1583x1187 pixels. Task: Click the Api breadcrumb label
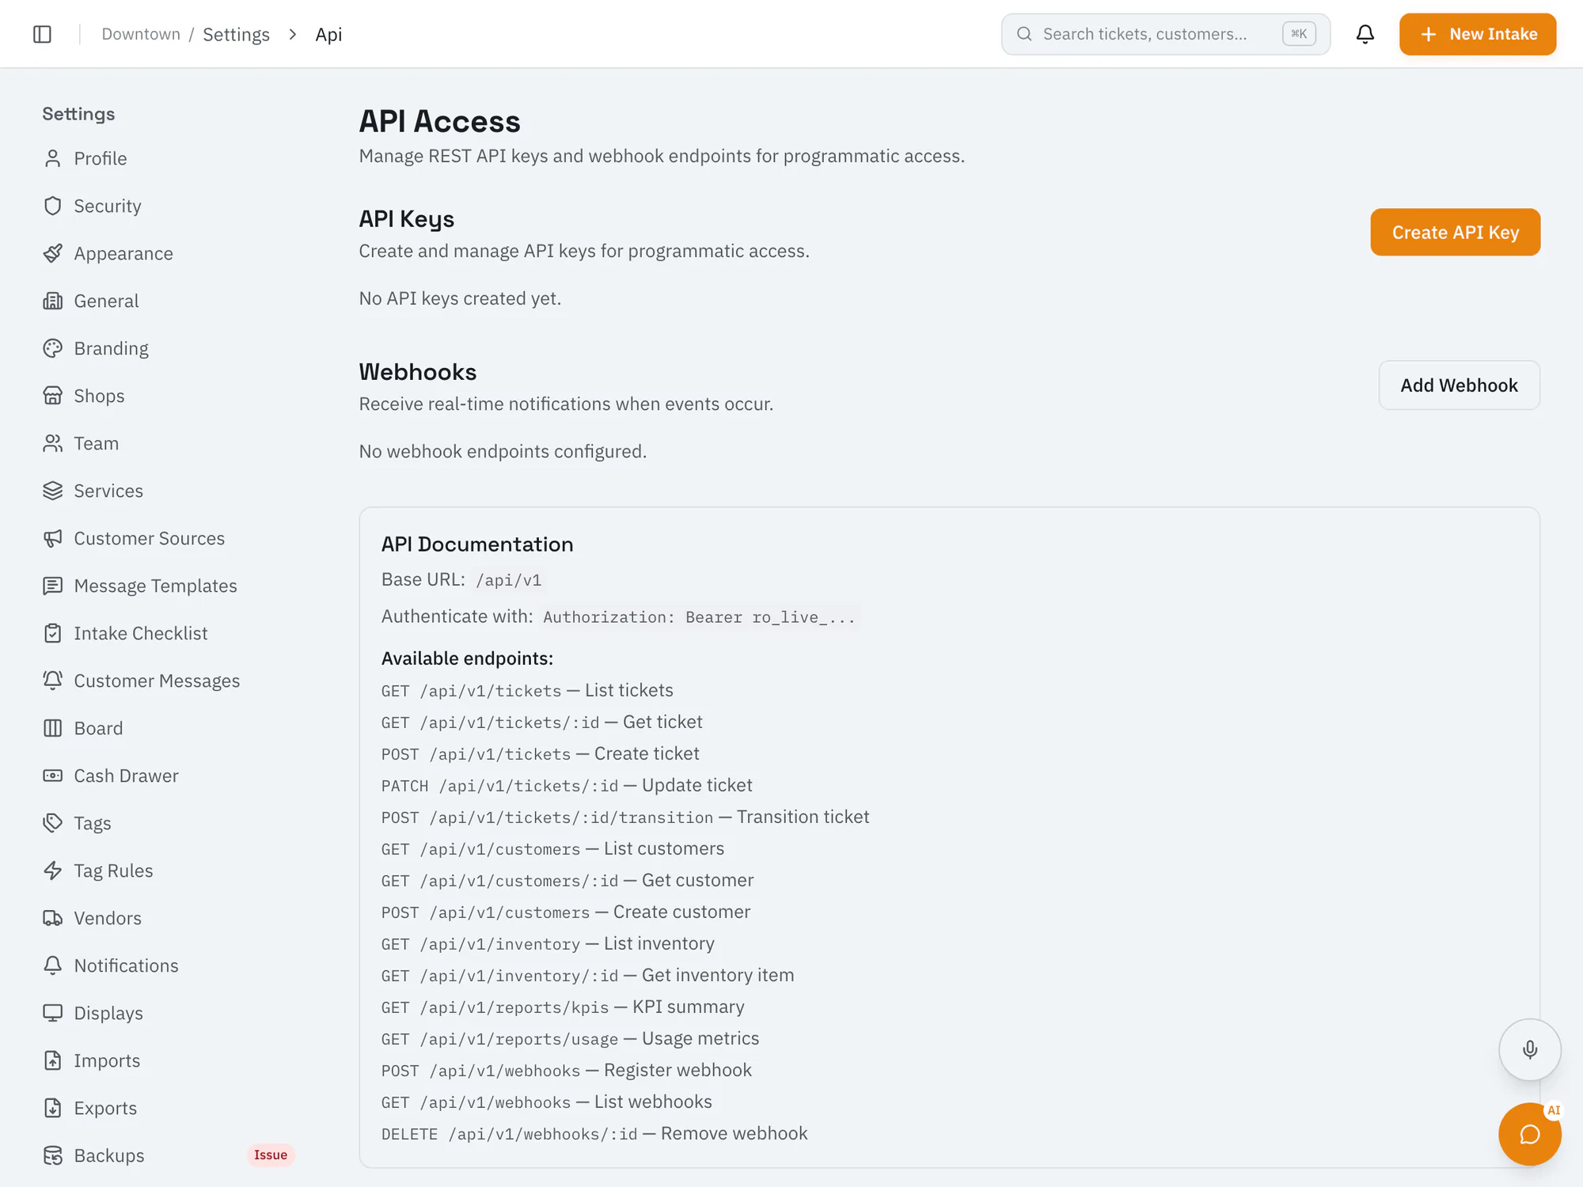[x=328, y=34]
